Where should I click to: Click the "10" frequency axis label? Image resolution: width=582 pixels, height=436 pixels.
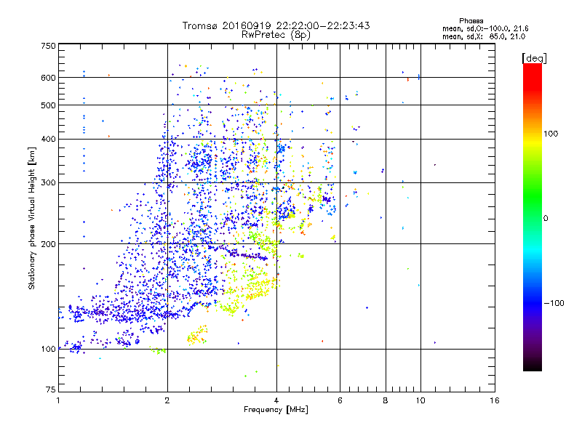coord(420,400)
